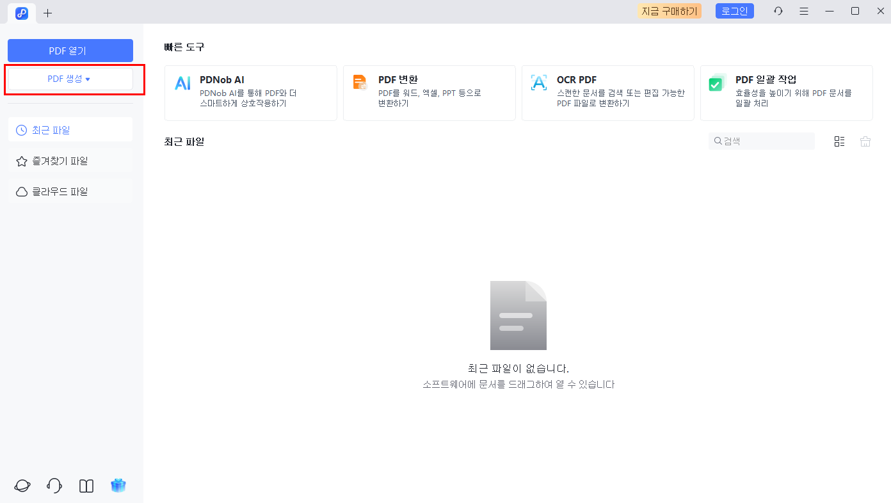891x503 pixels.
Task: Click the trash icon to clear recent files
Action: (865, 141)
